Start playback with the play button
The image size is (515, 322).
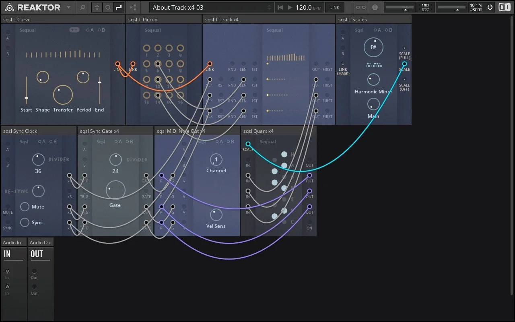tap(290, 7)
